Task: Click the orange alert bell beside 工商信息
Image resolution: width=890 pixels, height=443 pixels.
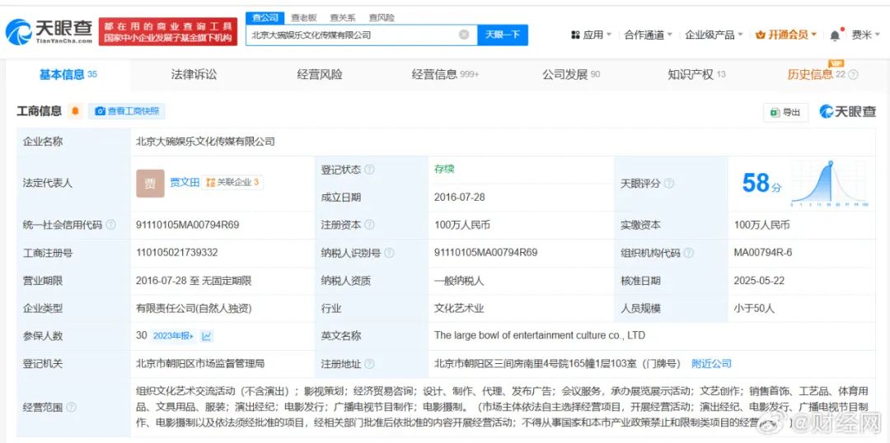Action: point(76,111)
